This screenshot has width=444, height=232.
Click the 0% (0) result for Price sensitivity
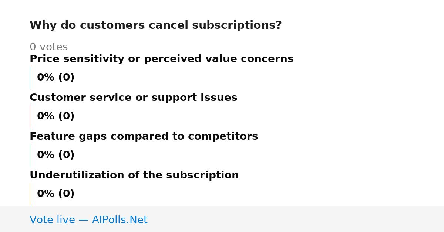coord(55,78)
